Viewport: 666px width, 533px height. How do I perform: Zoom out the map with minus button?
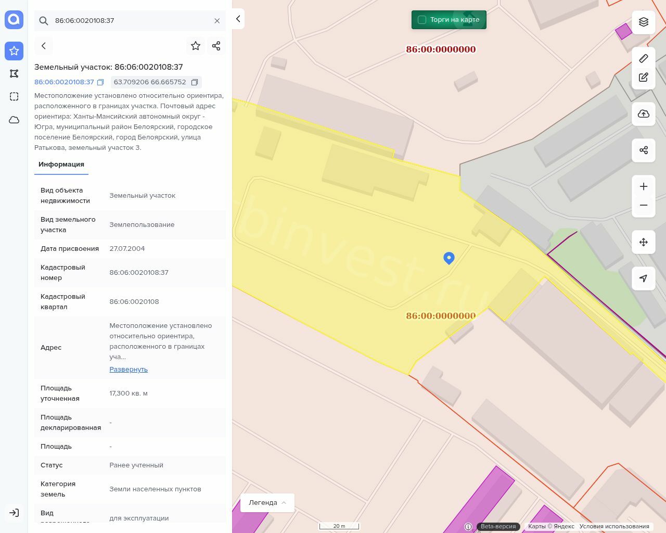pyautogui.click(x=644, y=205)
